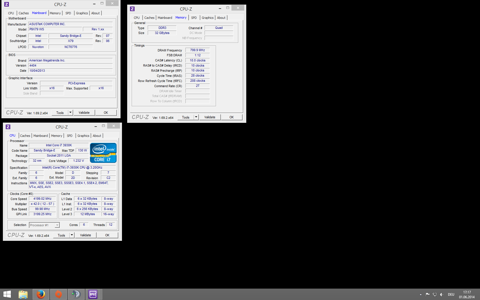The image size is (480, 300).
Task: Select the P9X79 WS model field
Action: tap(55, 29)
